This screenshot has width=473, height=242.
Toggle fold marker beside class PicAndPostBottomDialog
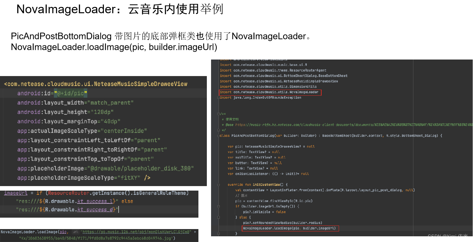click(219, 136)
